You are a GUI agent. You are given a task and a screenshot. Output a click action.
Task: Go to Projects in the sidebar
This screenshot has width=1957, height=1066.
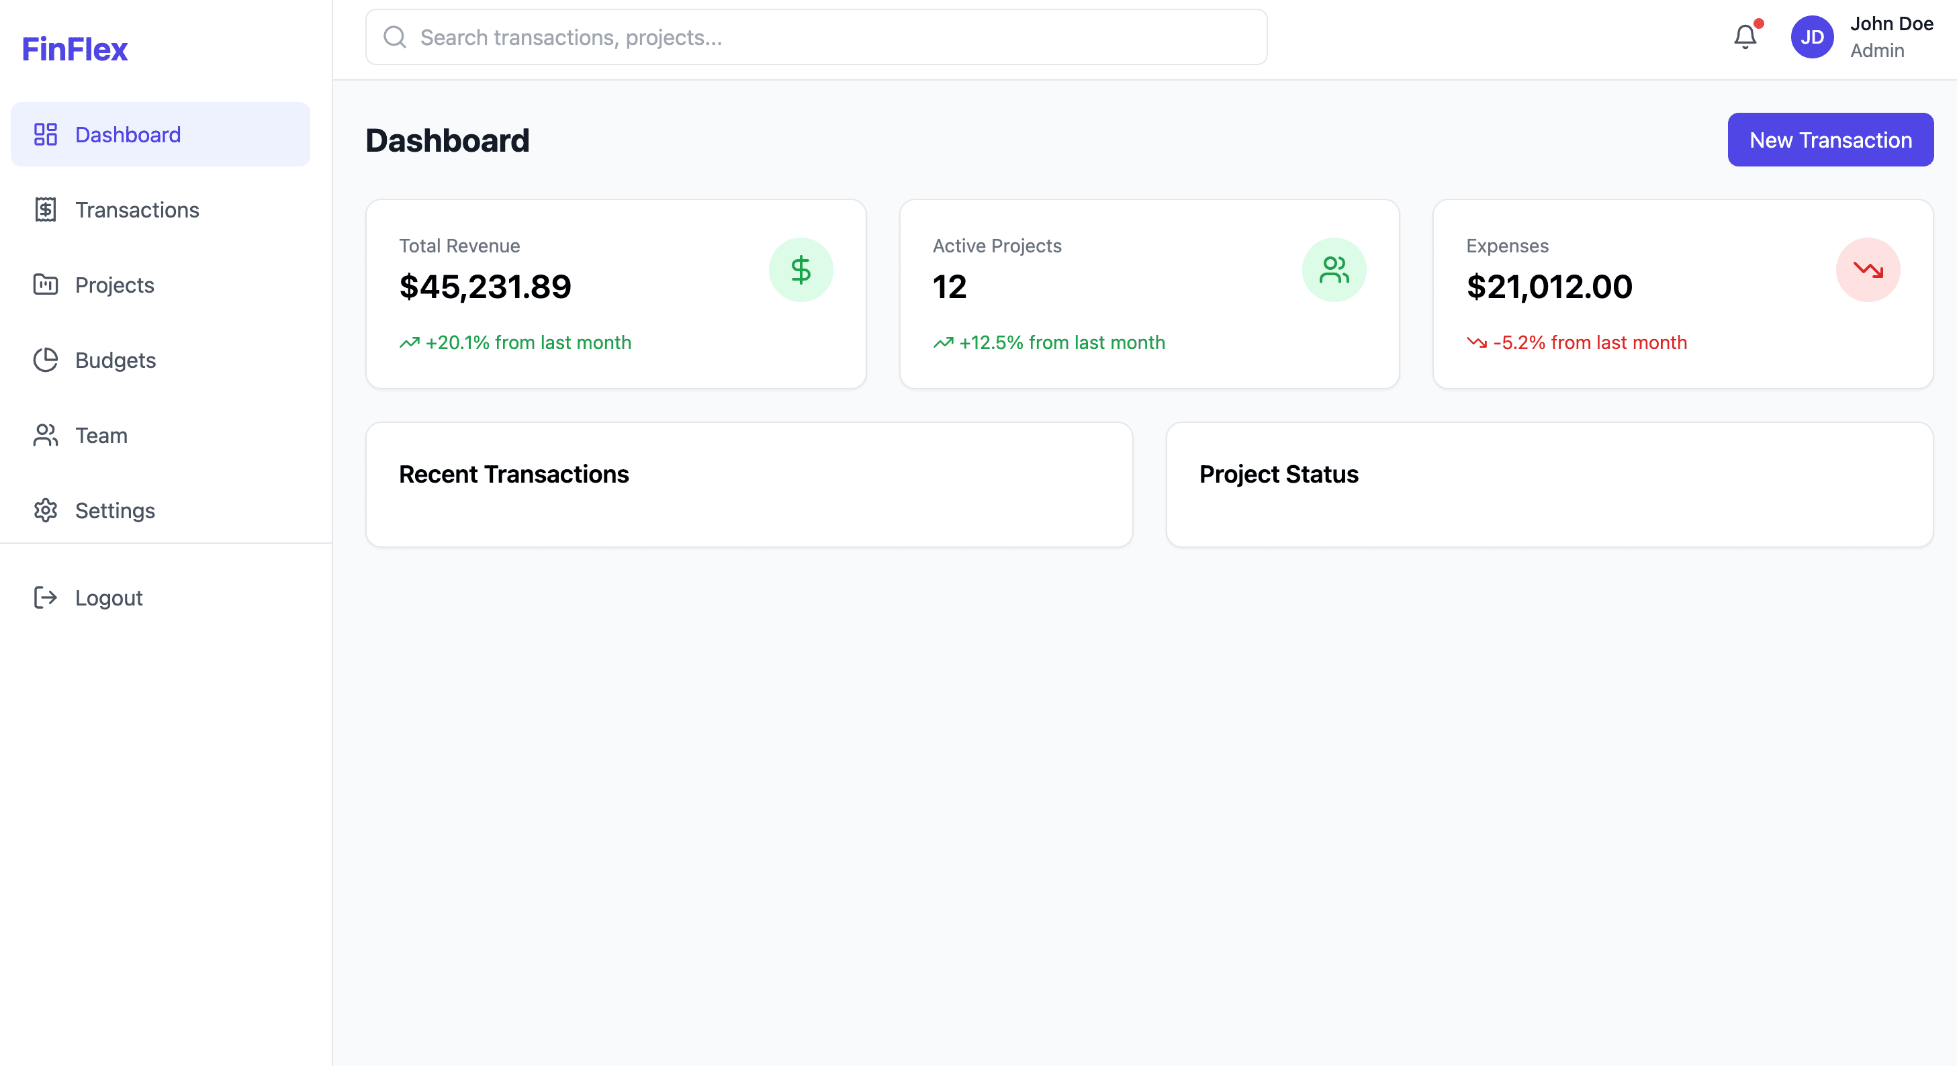tap(161, 285)
